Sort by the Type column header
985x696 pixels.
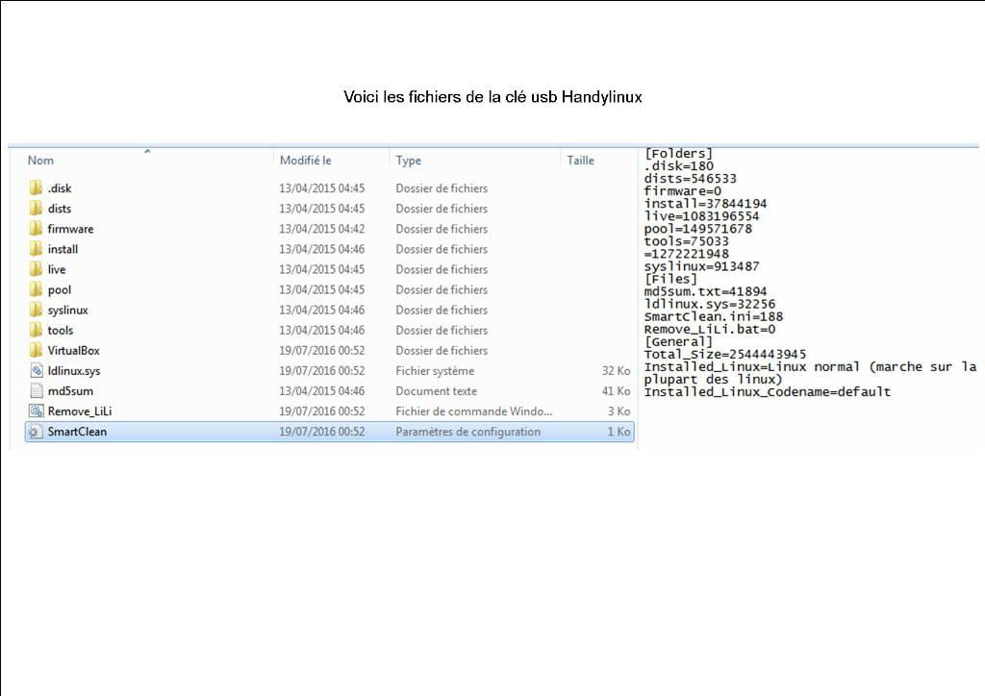pos(408,160)
